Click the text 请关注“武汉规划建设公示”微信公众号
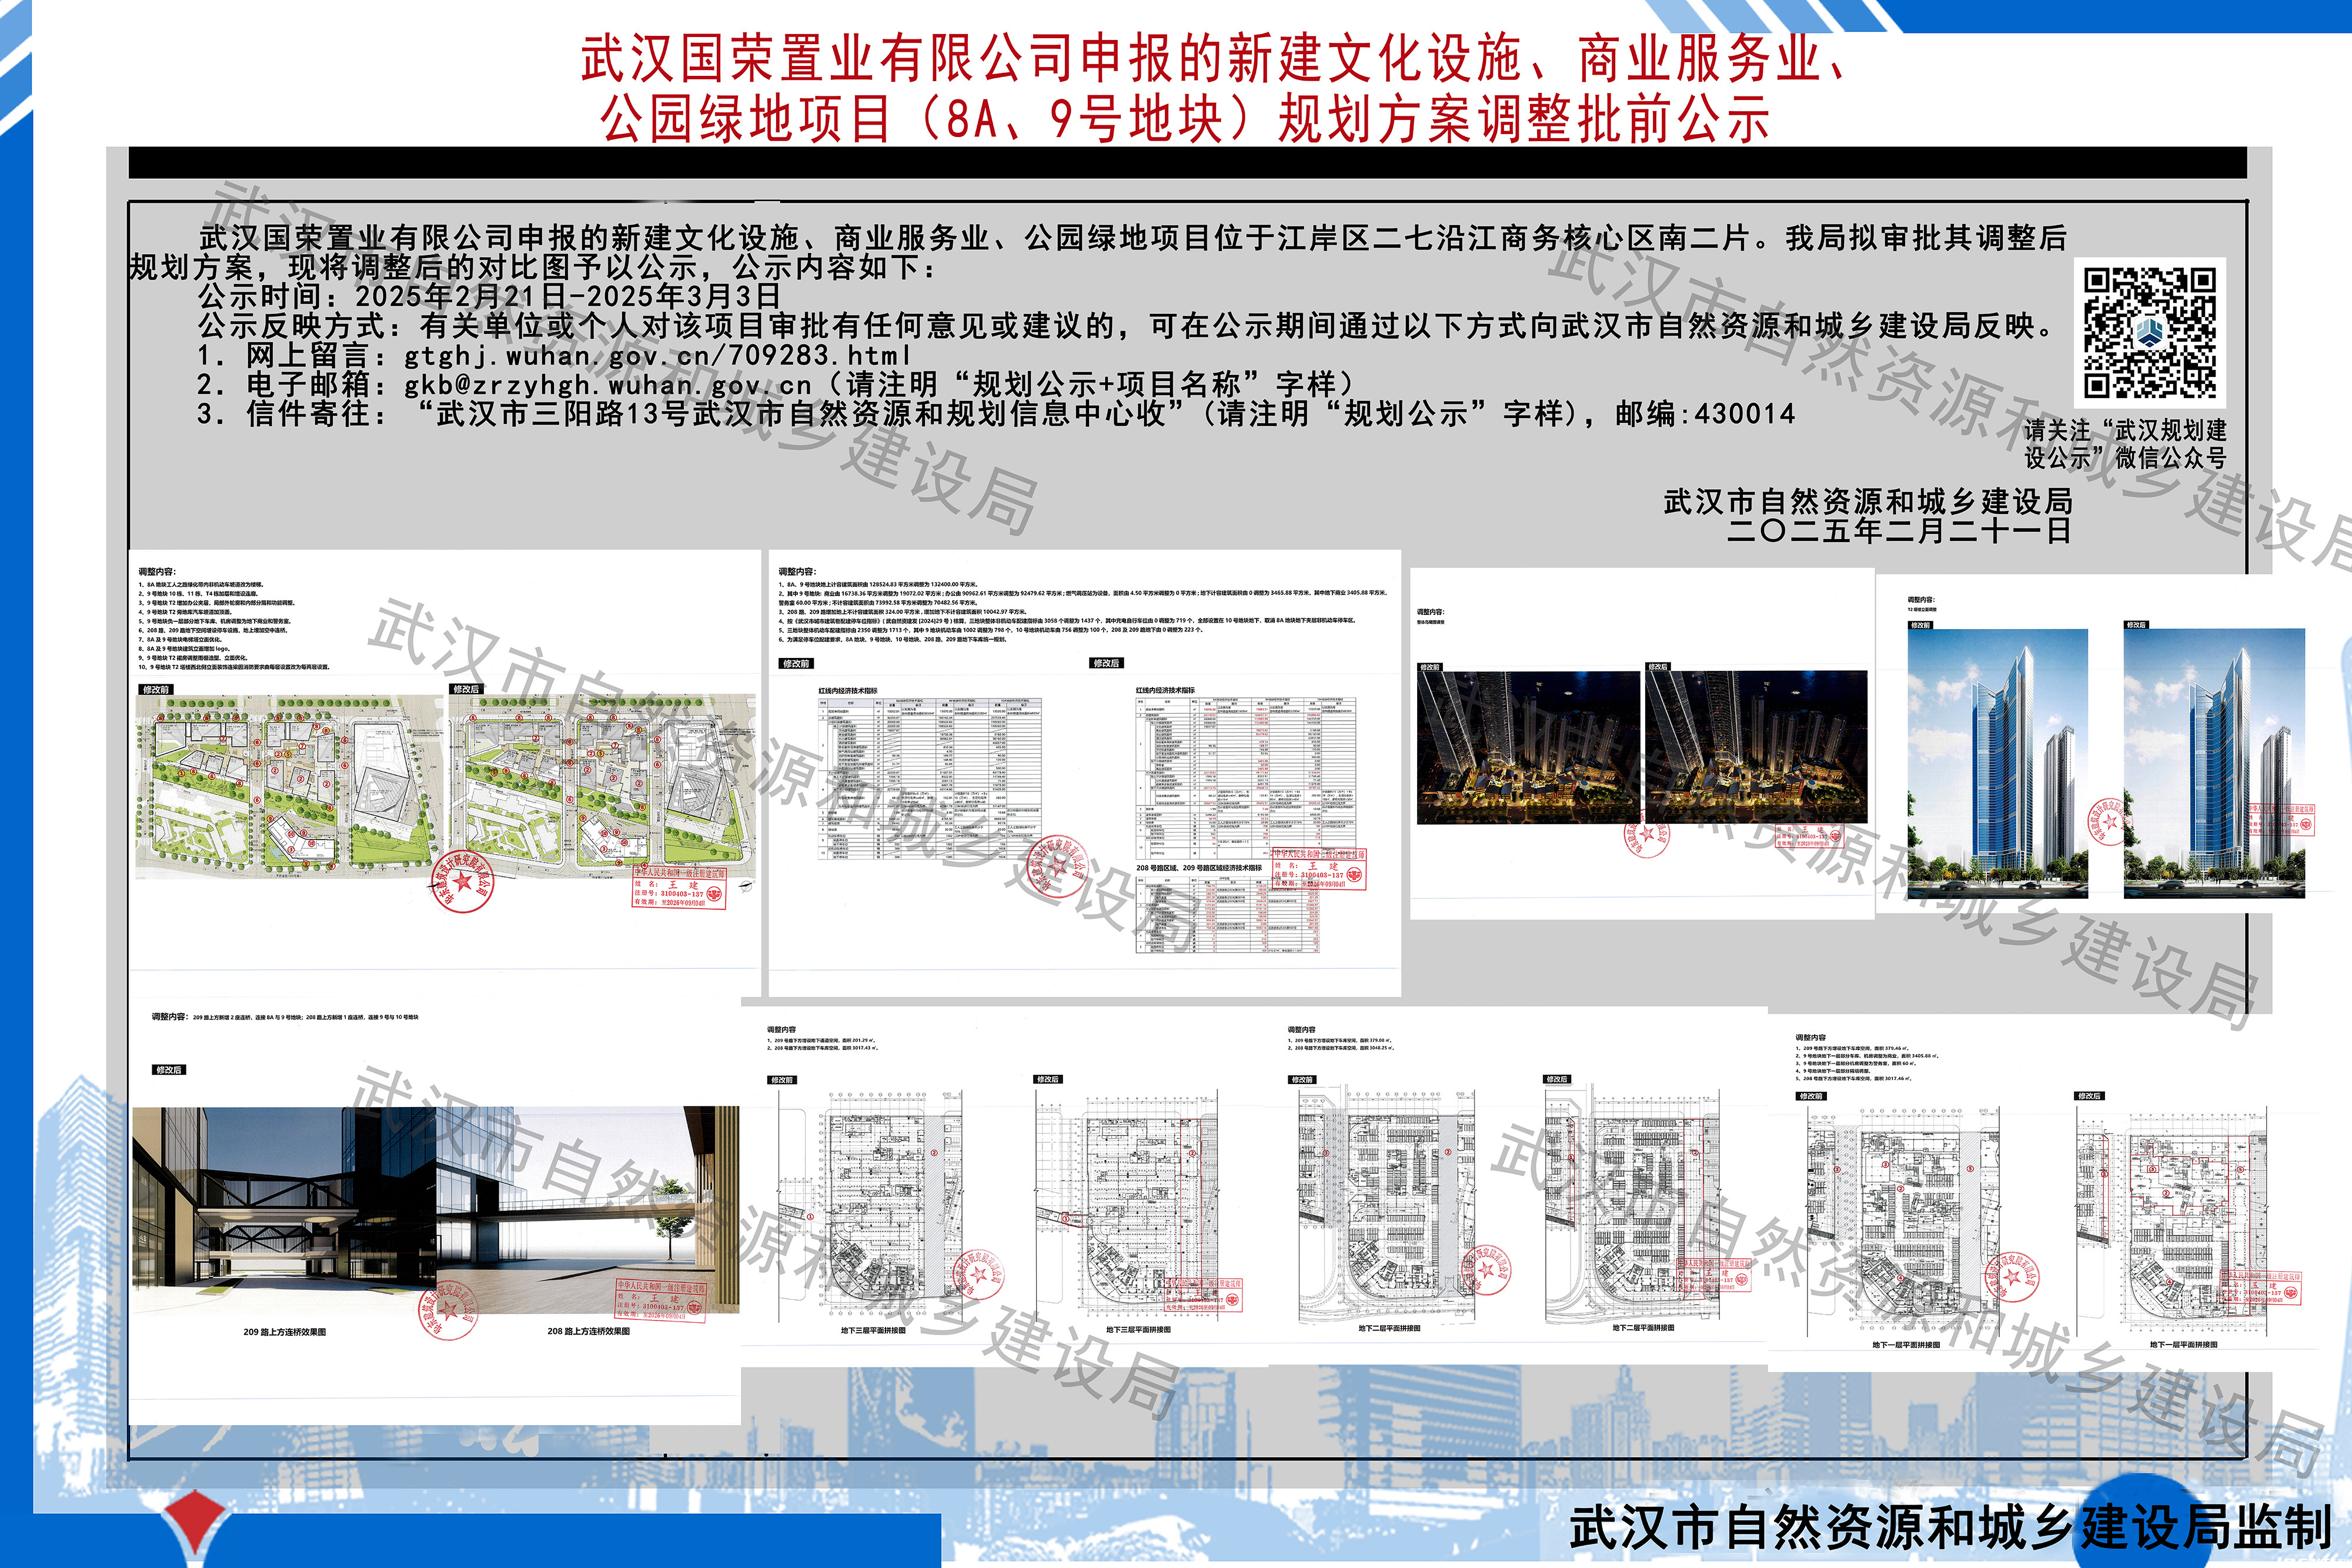Viewport: 2352px width, 1568px height. pos(2125,444)
